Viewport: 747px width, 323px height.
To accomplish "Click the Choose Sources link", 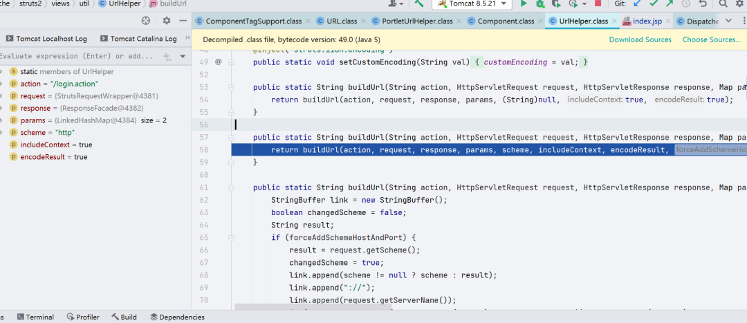I will (x=711, y=39).
